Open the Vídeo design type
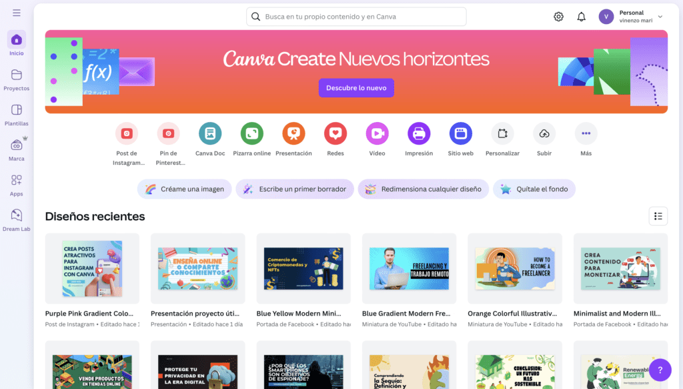 378,133
